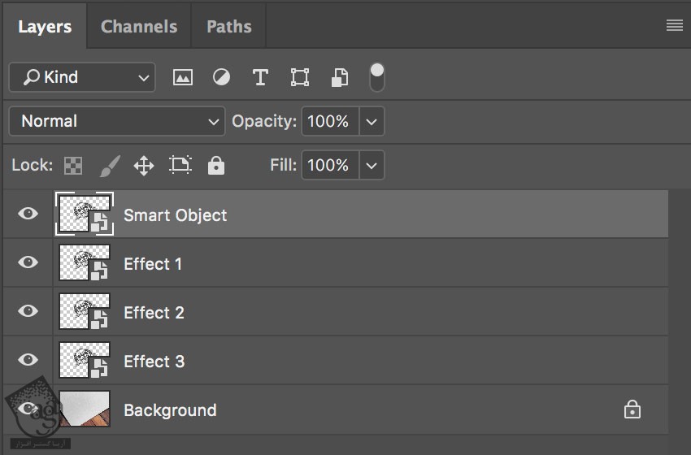Click lock image pixels brush icon
The image size is (691, 455).
tap(109, 166)
